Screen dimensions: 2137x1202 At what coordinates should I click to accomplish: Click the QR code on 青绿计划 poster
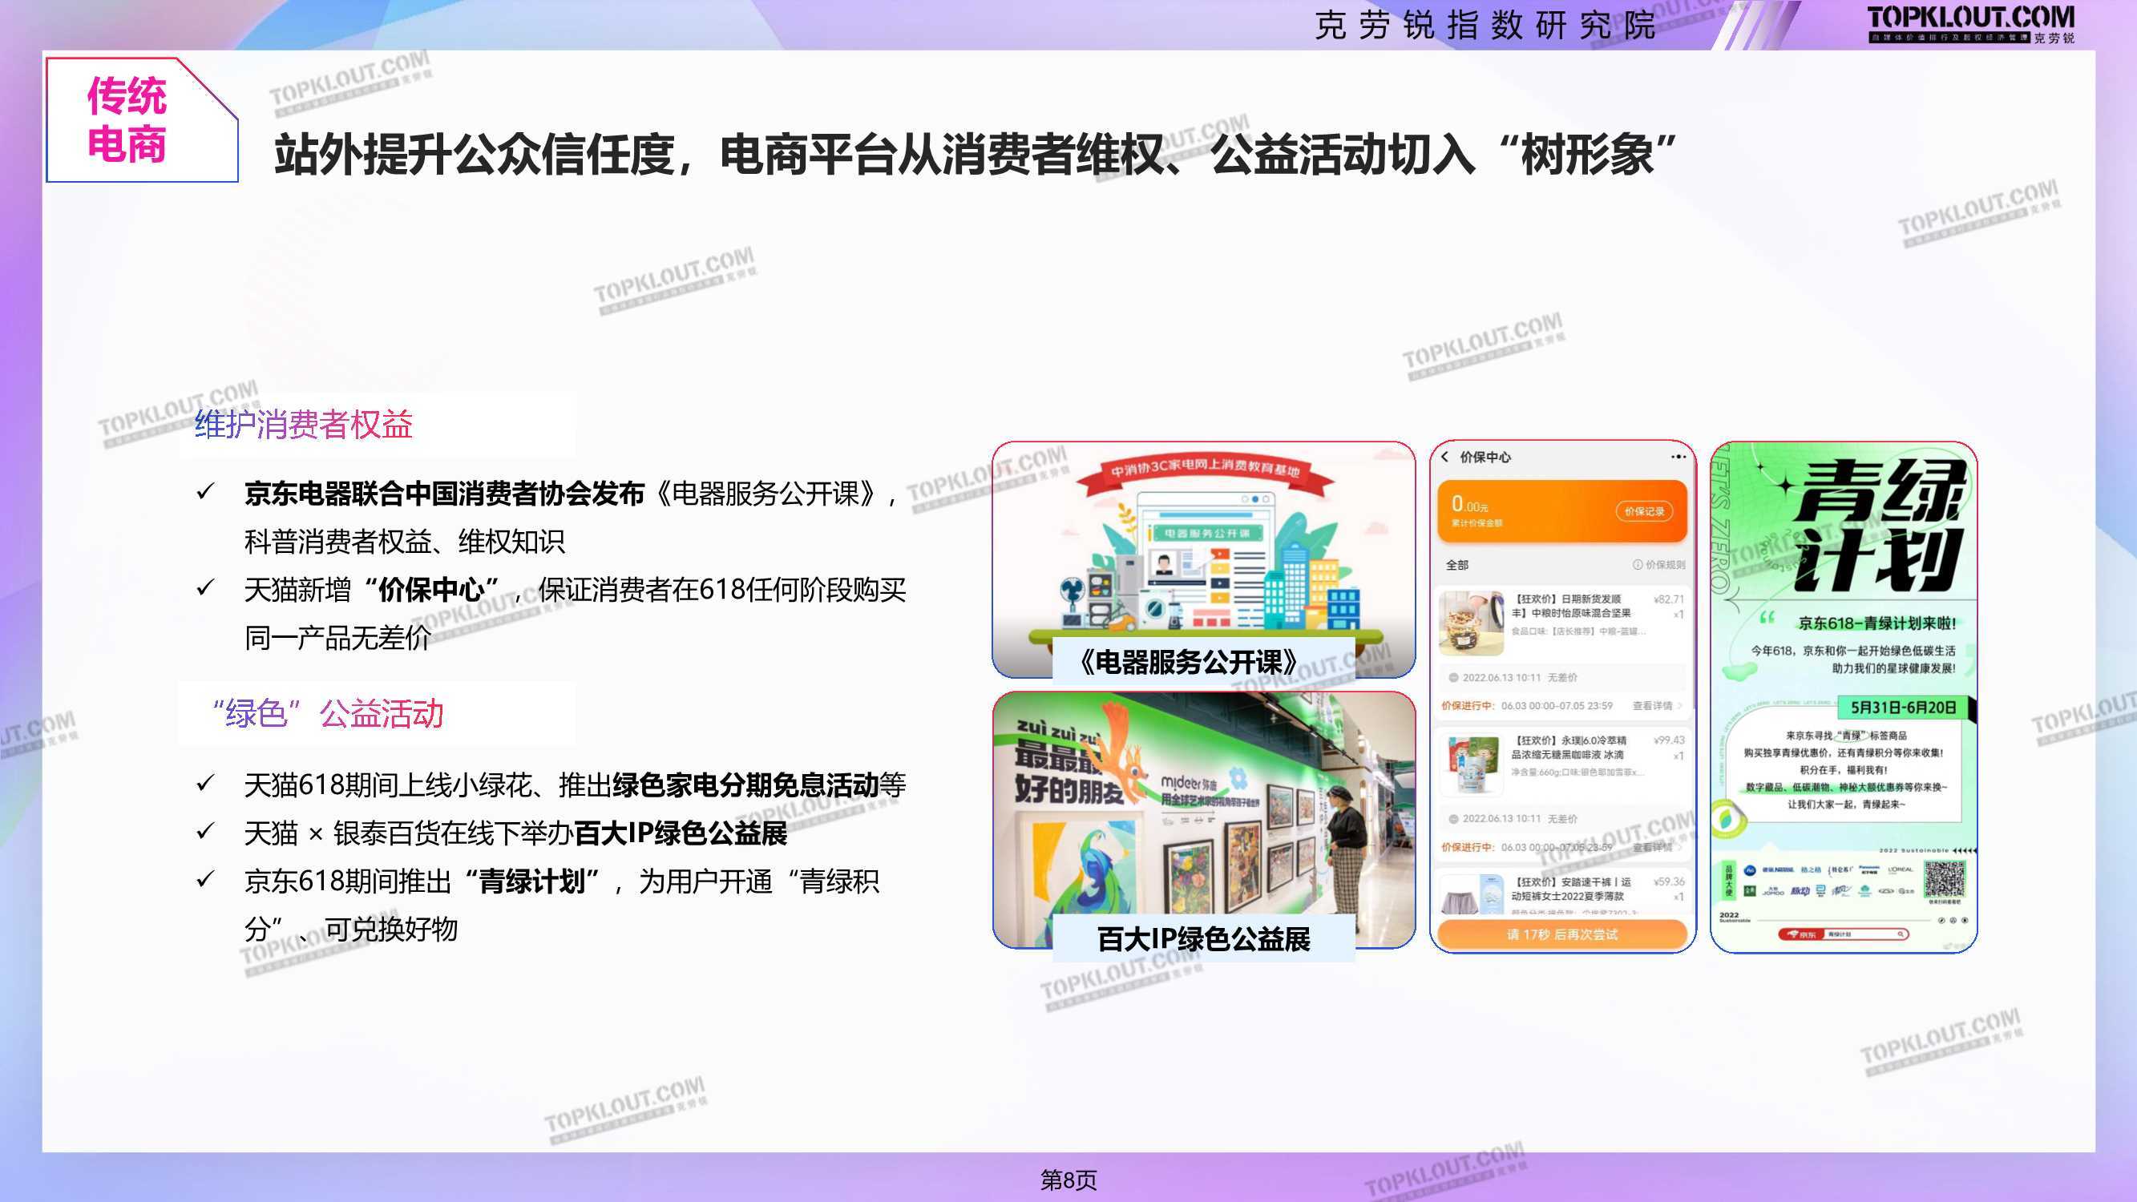tap(1945, 879)
